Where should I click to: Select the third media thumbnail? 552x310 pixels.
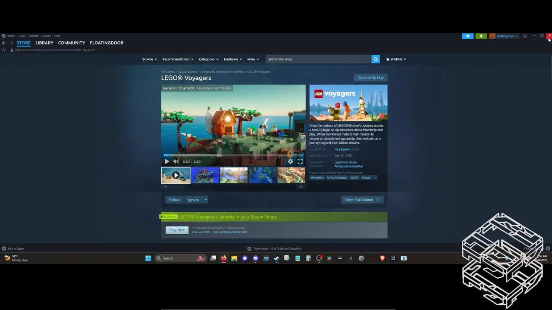pos(234,175)
